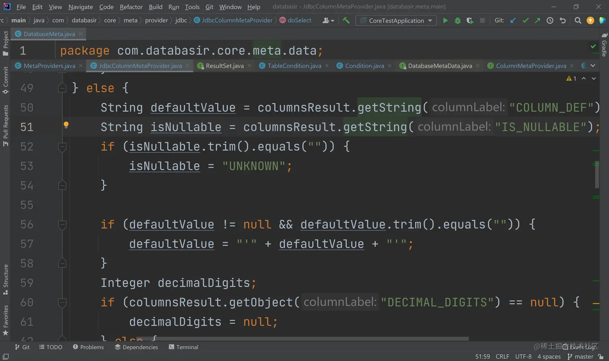Collapse the if block at line 52

62,146
